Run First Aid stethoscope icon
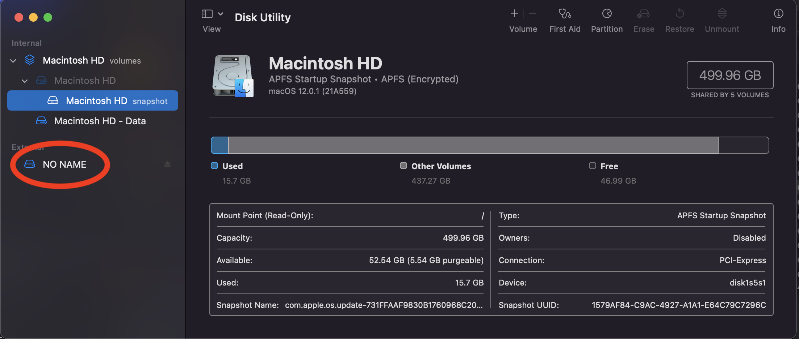Screen dimensions: 799x339 pos(565,13)
